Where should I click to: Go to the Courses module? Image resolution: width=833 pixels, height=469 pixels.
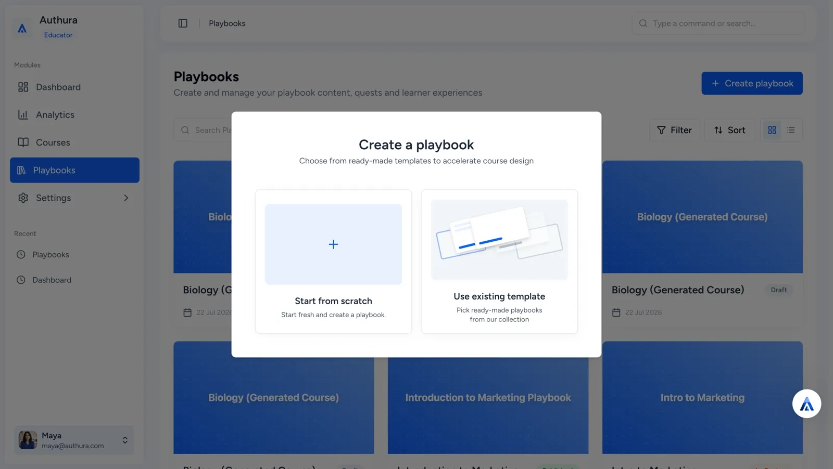(x=74, y=142)
